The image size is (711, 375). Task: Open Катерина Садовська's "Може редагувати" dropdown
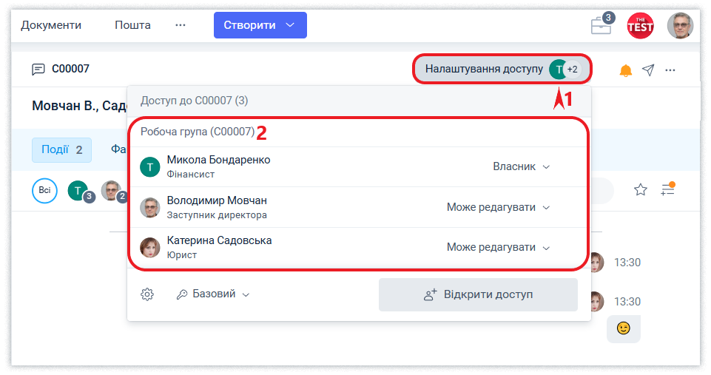coord(499,247)
